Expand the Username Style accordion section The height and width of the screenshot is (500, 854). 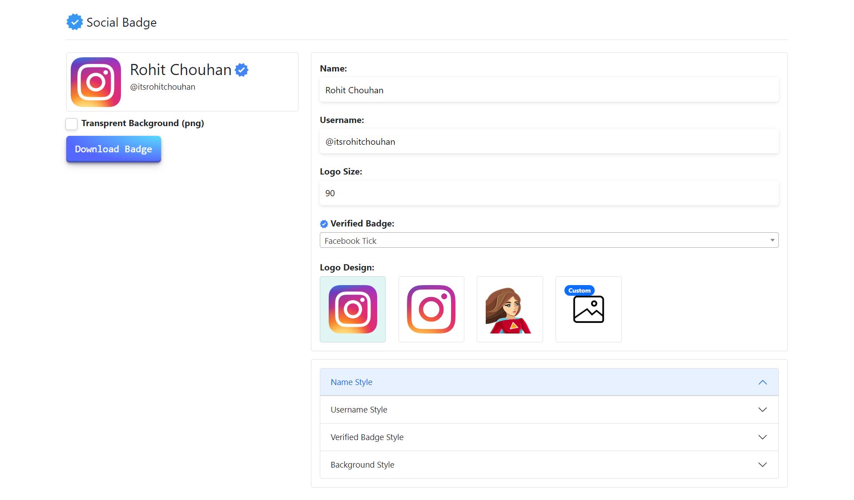click(x=549, y=409)
